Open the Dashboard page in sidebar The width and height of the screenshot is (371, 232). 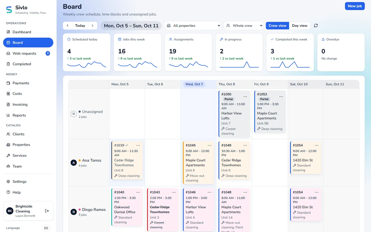pyautogui.click(x=28, y=32)
